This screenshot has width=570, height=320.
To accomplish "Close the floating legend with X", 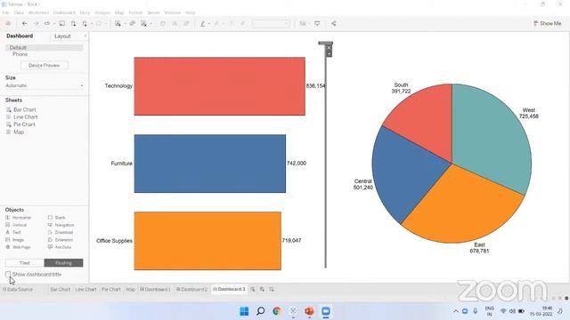I will (329, 48).
